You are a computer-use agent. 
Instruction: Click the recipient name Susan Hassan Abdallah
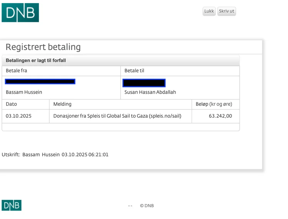point(150,92)
